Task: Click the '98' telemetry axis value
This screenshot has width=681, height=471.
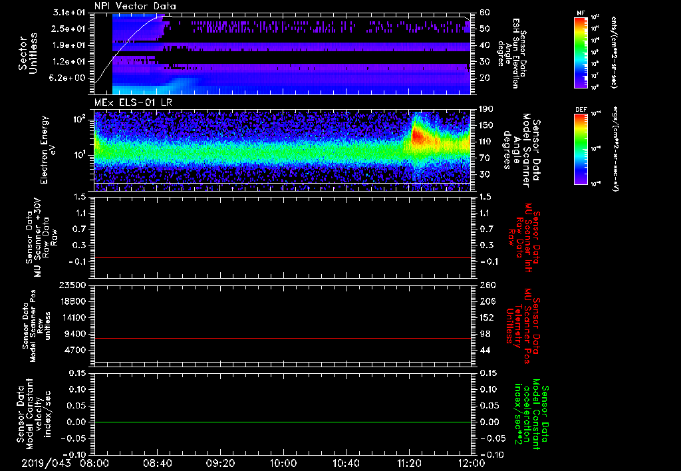Action: 485,334
